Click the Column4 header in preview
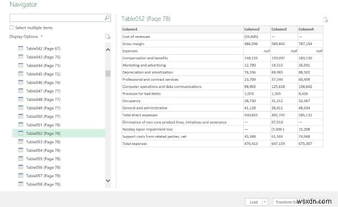The width and height of the screenshot is (338, 207). click(310, 29)
